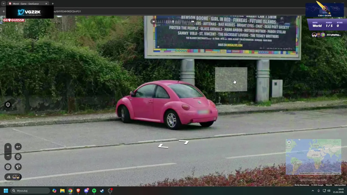This screenshot has width=347, height=195.
Task: Expand the guess mini map
Action: click(313, 157)
